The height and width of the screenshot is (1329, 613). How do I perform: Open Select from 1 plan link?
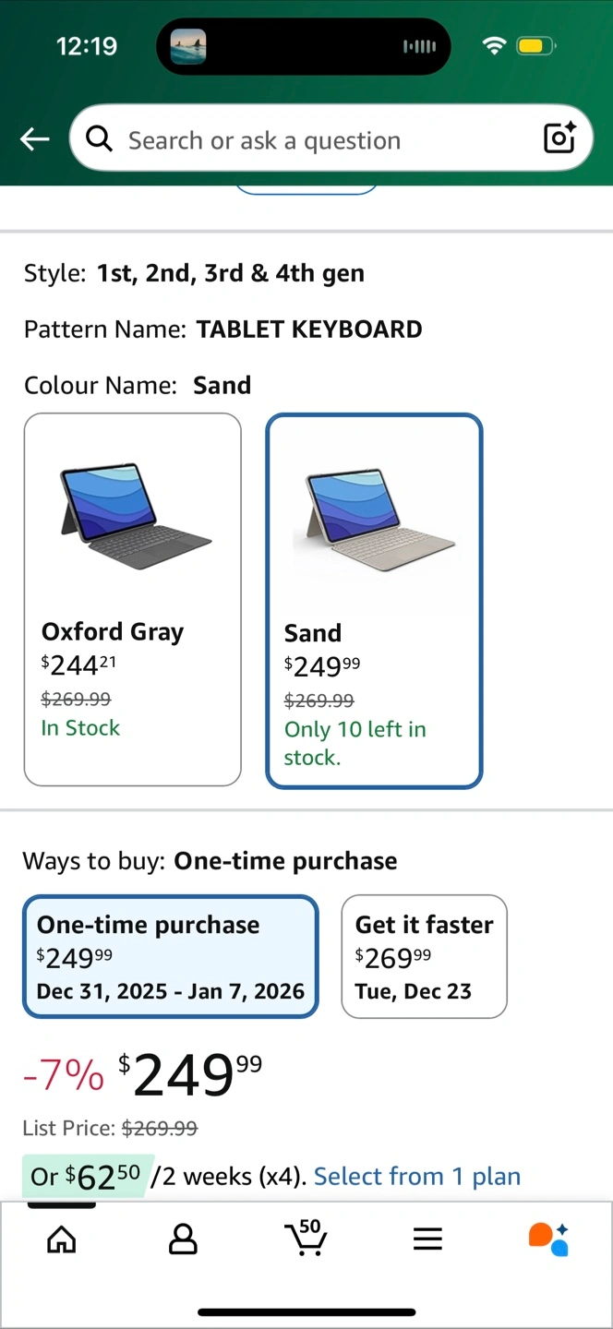click(417, 1177)
